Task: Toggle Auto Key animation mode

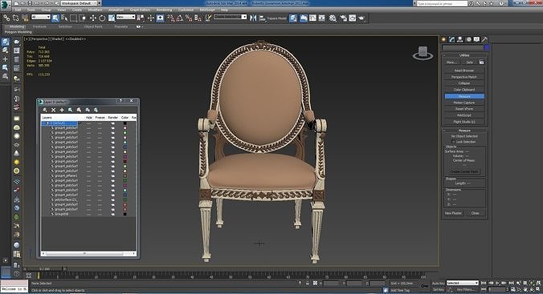Action: (438, 284)
